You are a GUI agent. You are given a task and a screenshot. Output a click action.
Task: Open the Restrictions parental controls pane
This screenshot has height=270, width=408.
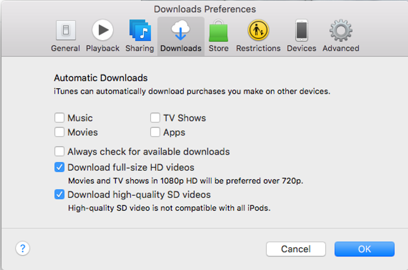258,35
